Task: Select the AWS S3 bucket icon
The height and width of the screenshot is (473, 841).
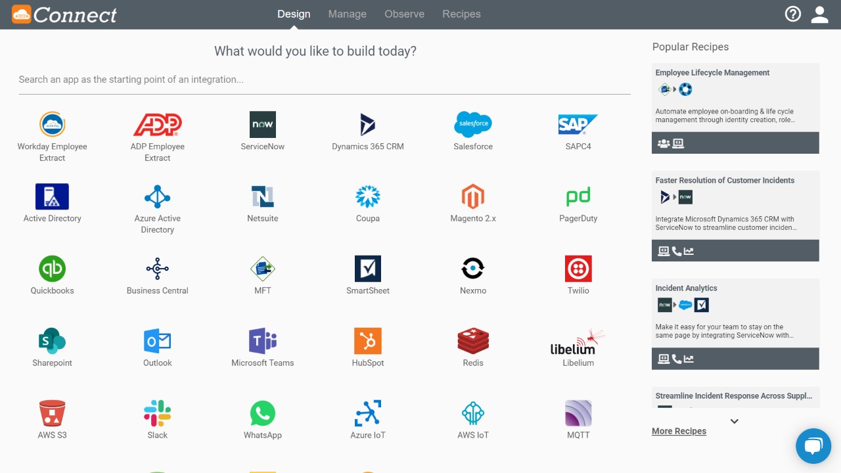Action: (x=52, y=413)
